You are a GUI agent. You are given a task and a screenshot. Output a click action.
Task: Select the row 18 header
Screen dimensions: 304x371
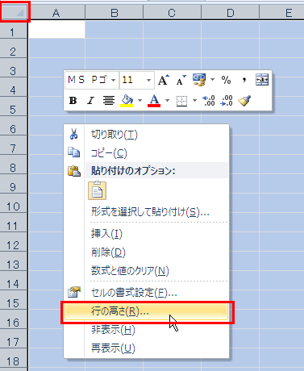(14, 358)
